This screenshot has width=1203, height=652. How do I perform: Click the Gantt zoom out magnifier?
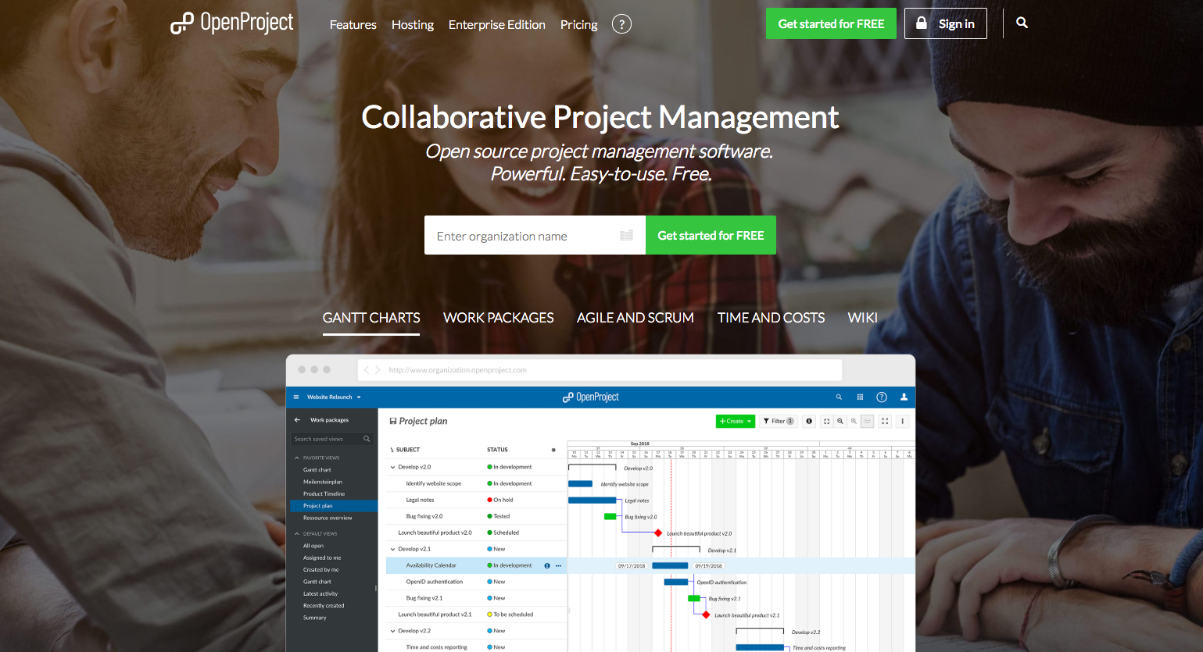click(840, 421)
